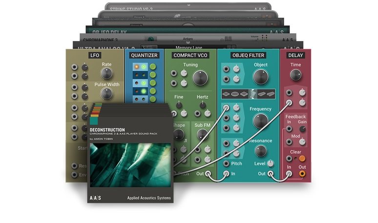Click the COMPACT VCO module title
Screen dimensions: 378x223
(190, 56)
